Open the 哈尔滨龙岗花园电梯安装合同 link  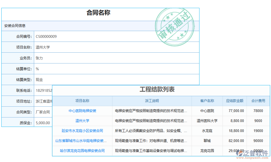click(82, 151)
